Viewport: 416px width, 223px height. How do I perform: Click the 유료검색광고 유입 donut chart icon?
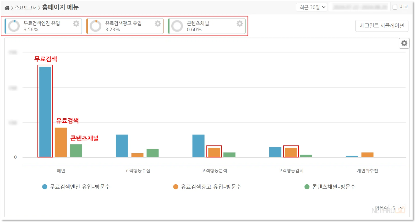96,26
